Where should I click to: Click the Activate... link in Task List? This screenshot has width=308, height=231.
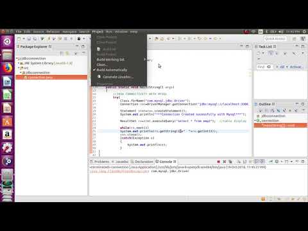click(x=296, y=67)
